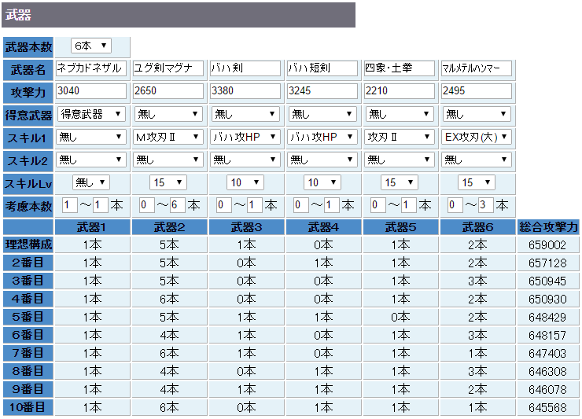
Task: Click the 8番目 row label
Action: pos(28,371)
